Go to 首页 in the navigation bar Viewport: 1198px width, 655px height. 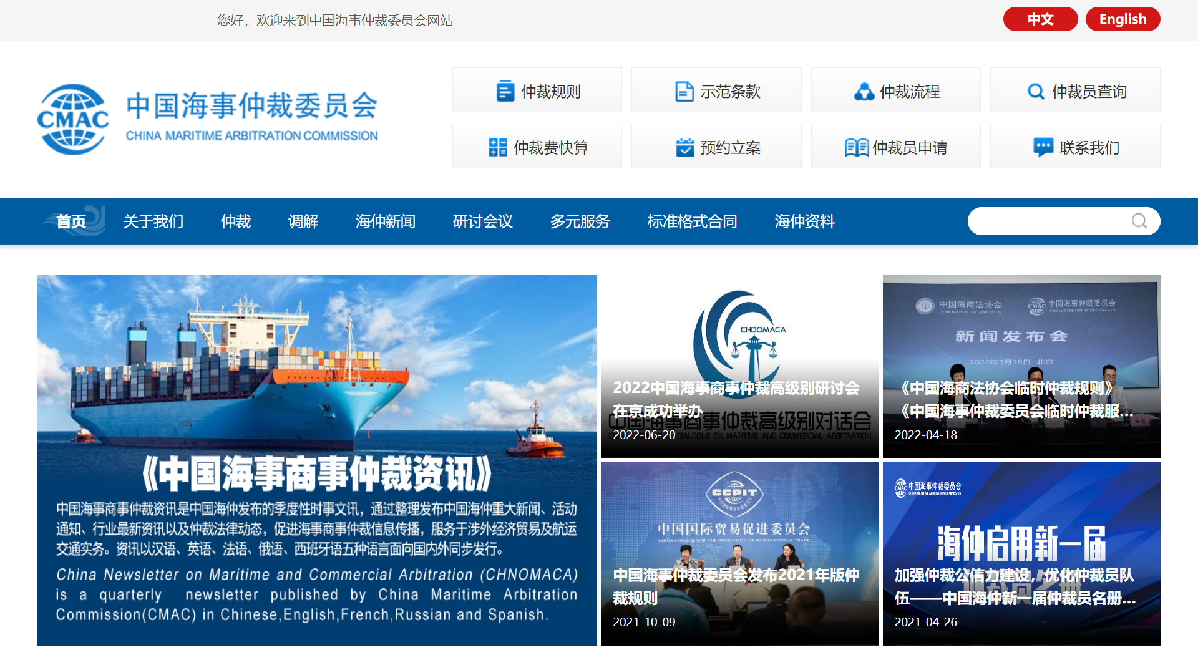[x=71, y=221]
